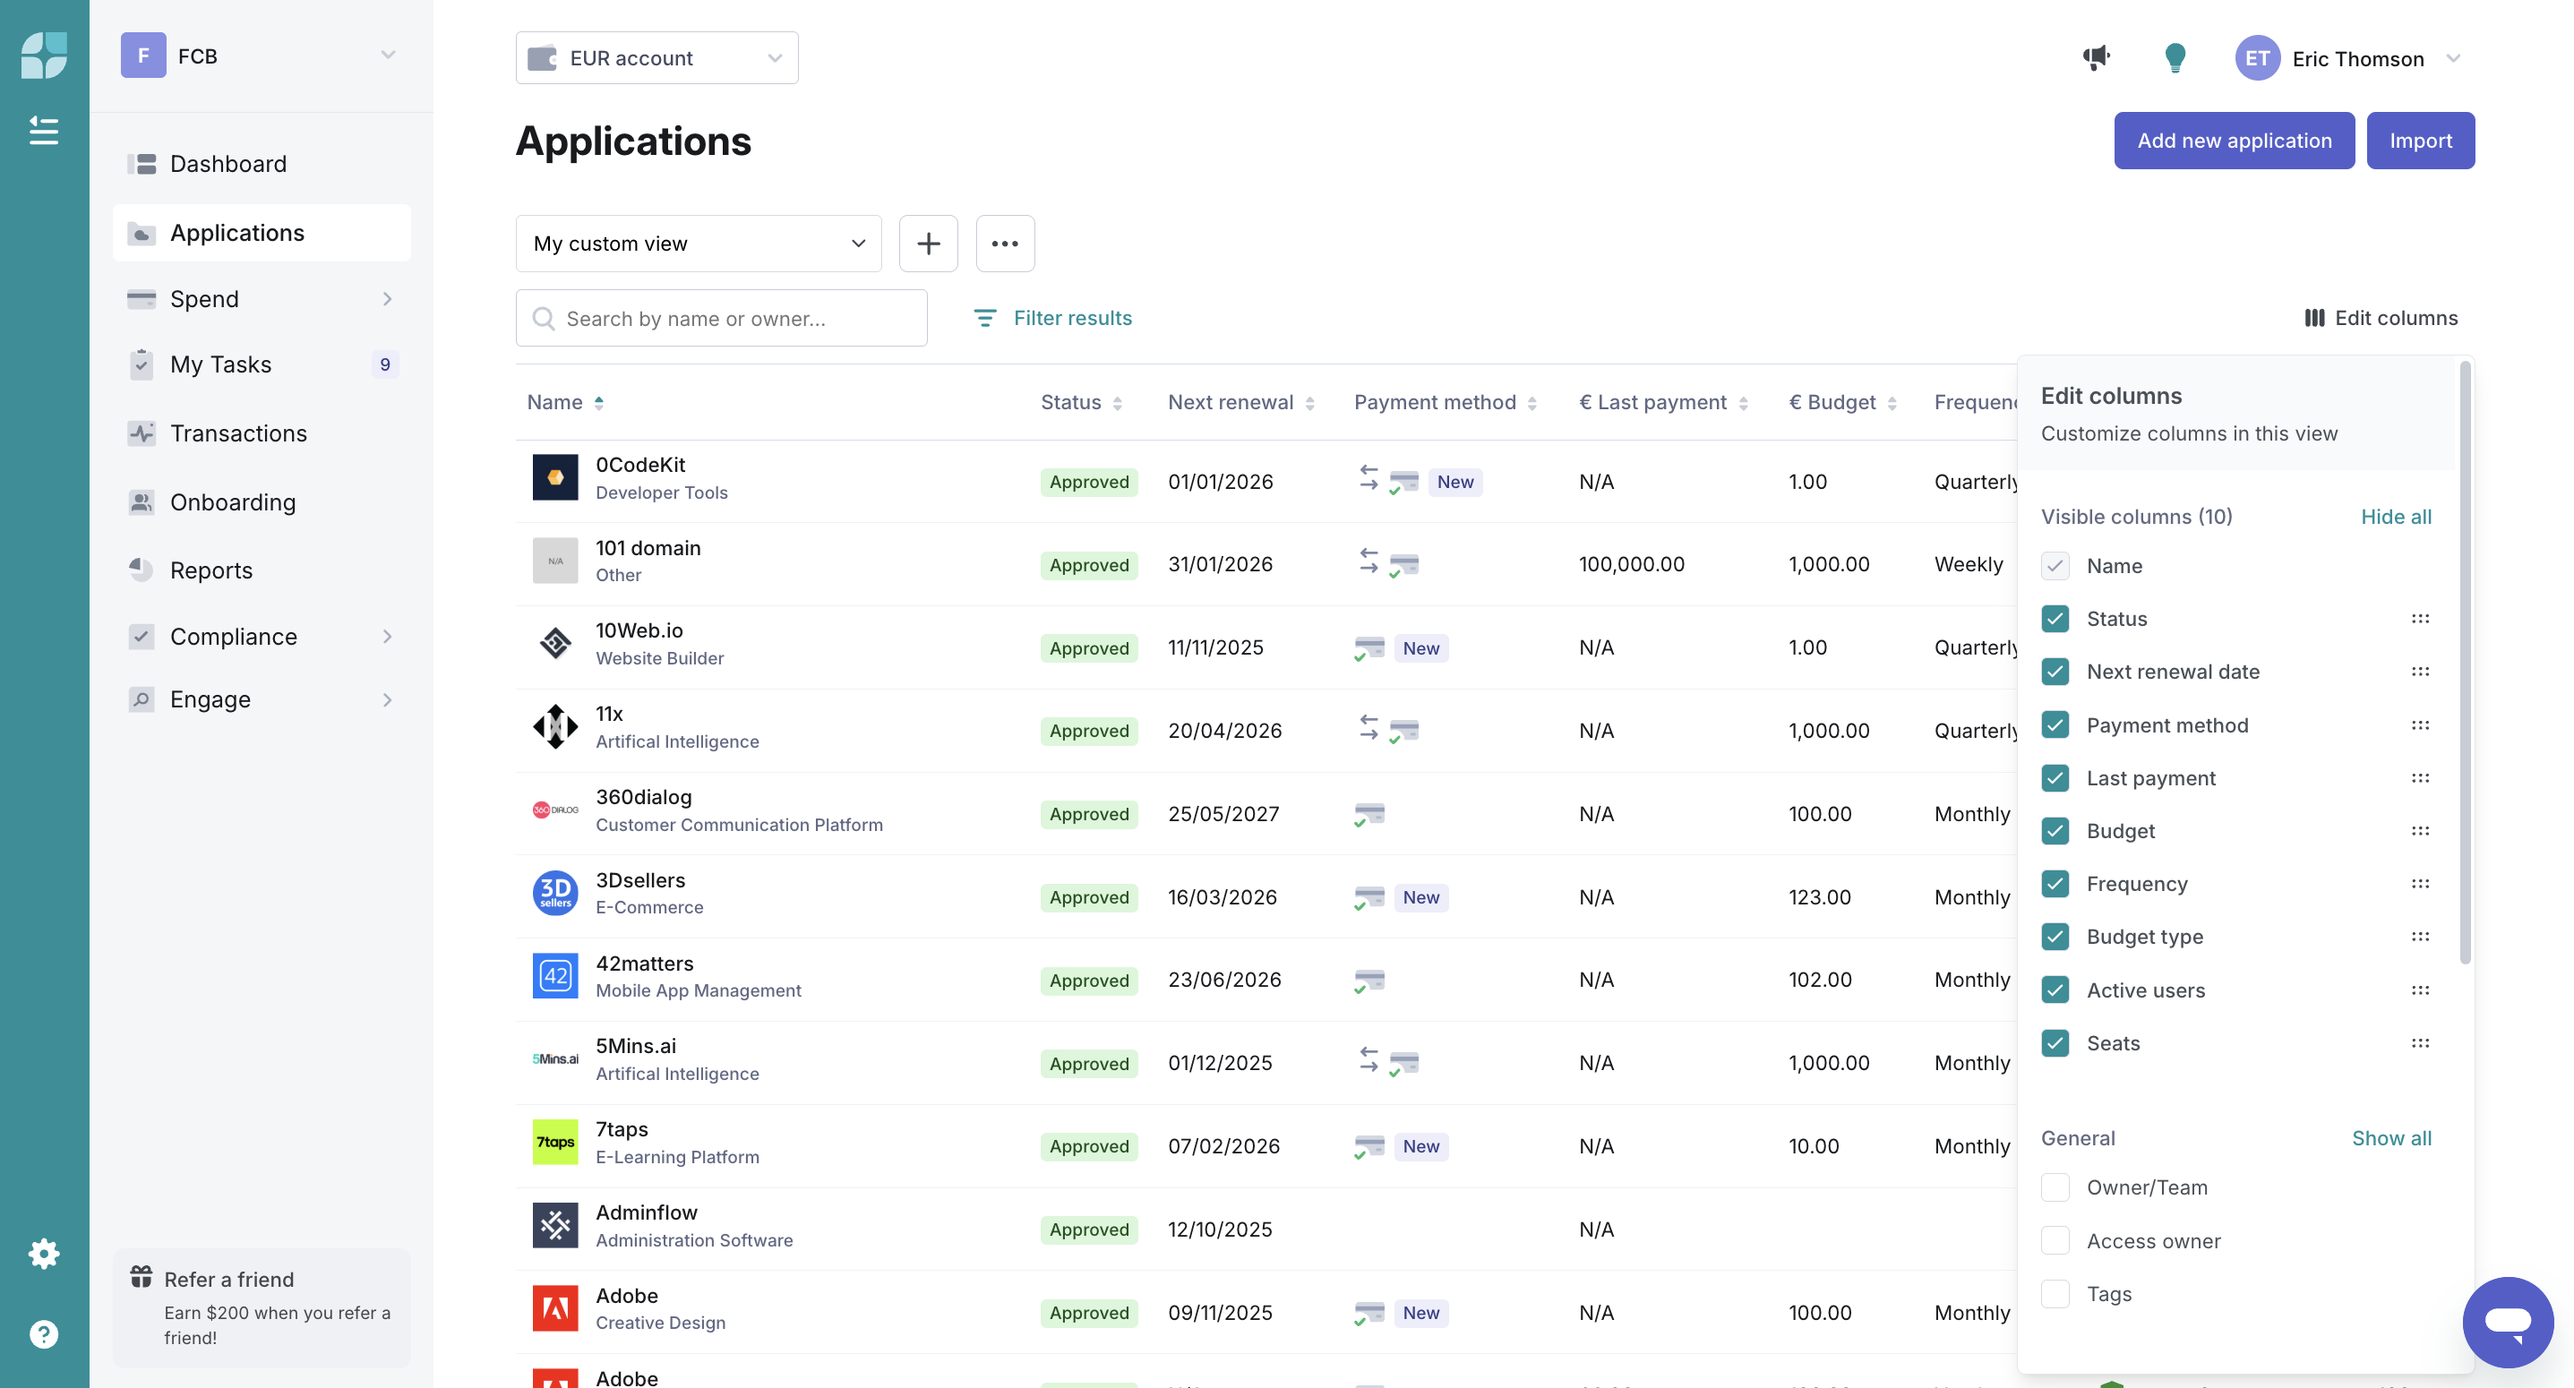
Task: Open the chat support bubble
Action: [x=2506, y=1321]
